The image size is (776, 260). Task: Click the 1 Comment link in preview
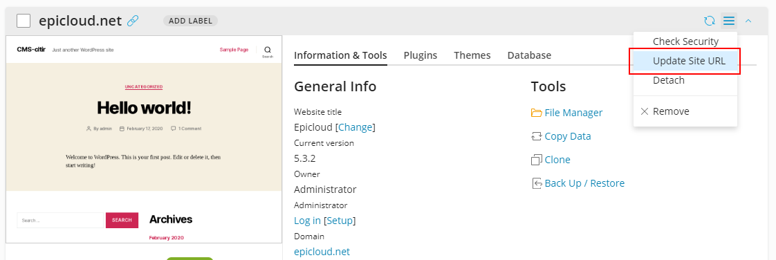(x=190, y=128)
